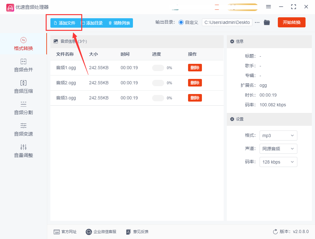
Task: Click 清除列表 to clear the list
Action: click(x=119, y=23)
